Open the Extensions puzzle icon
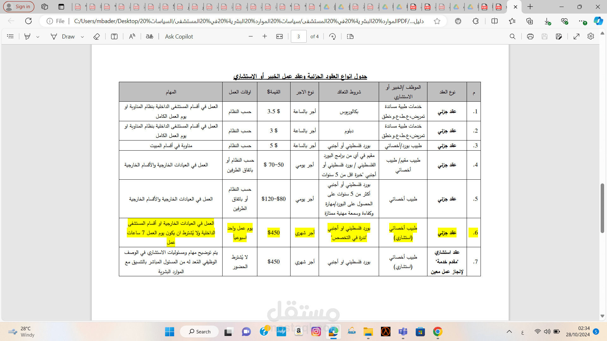607x341 pixels. click(475, 21)
